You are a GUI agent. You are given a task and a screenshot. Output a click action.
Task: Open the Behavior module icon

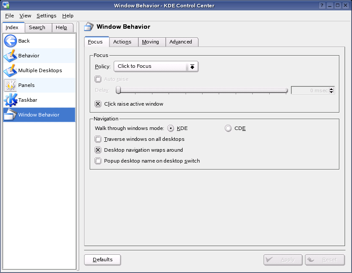pyautogui.click(x=10, y=56)
